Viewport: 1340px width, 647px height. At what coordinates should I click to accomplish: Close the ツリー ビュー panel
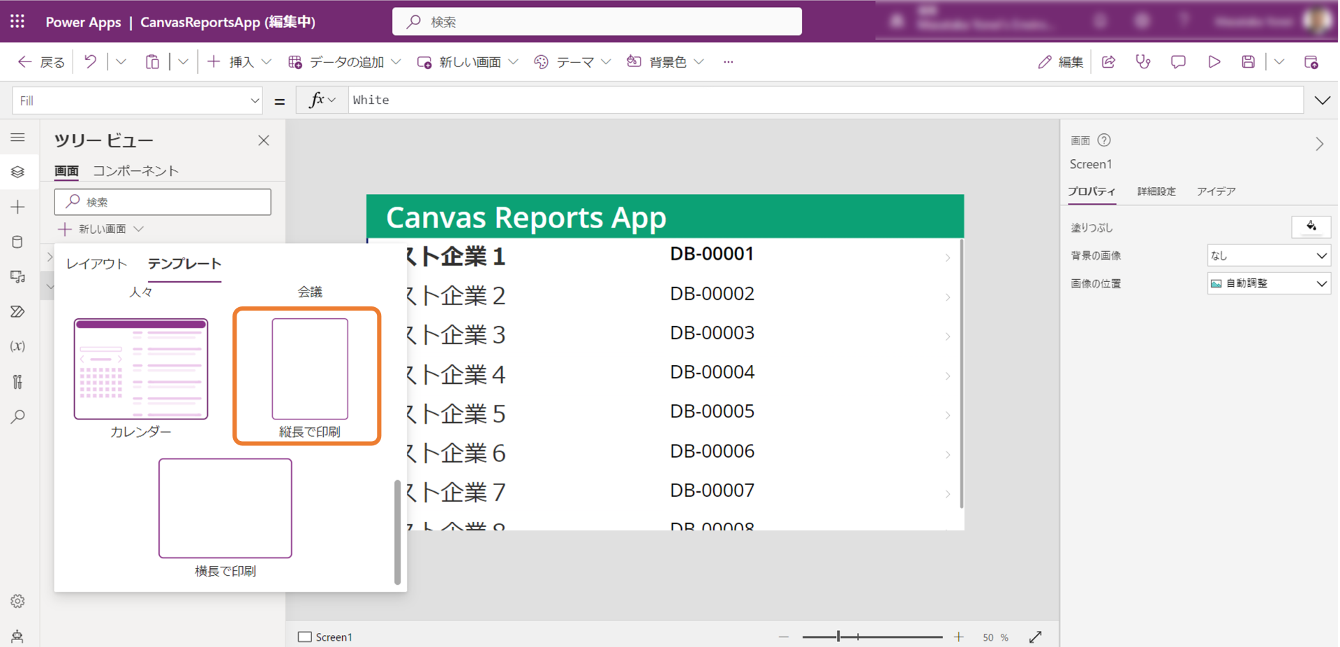point(264,140)
